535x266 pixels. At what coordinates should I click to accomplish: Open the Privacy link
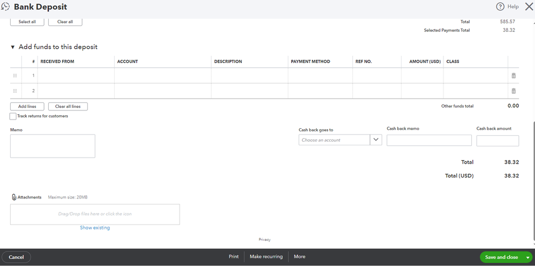(x=264, y=240)
